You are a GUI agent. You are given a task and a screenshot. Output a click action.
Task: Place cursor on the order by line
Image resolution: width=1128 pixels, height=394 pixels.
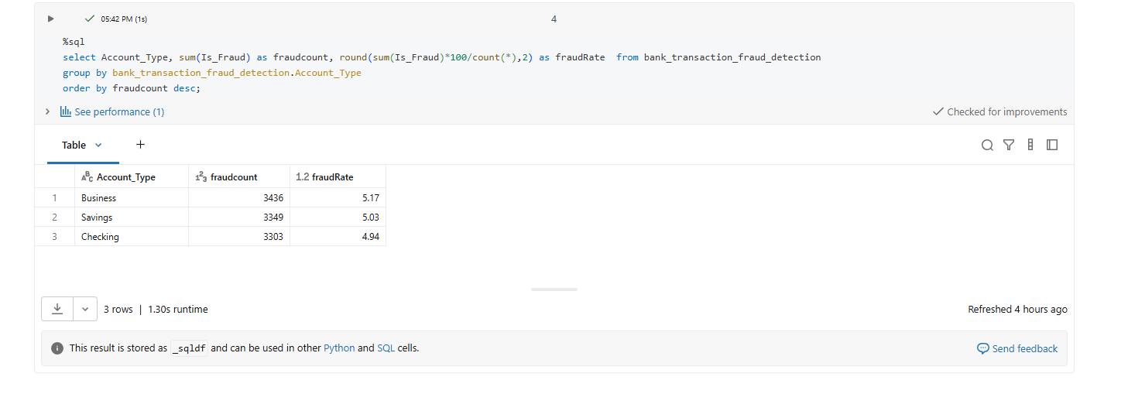click(132, 88)
